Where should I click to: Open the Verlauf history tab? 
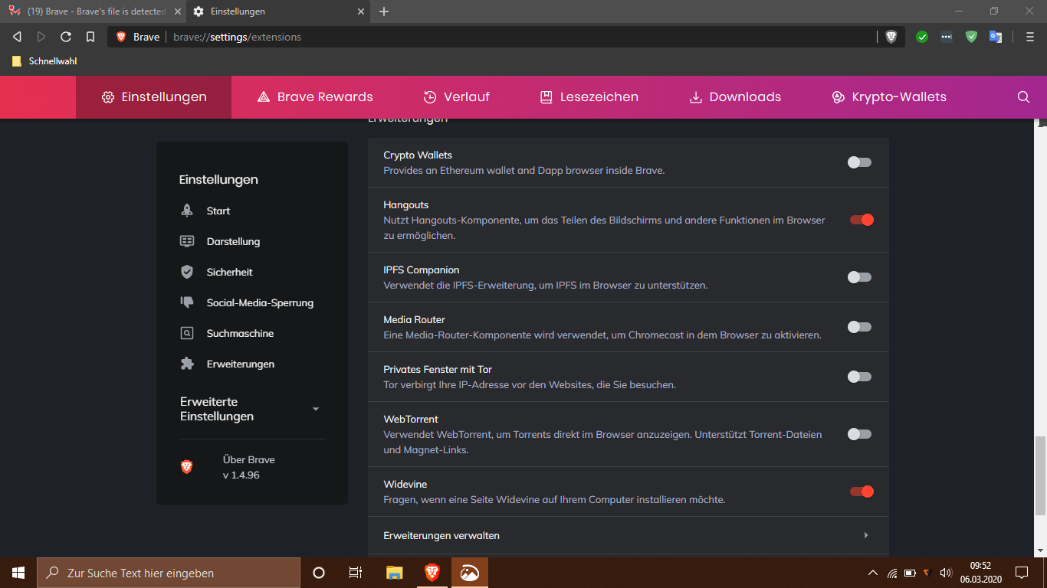click(x=456, y=97)
